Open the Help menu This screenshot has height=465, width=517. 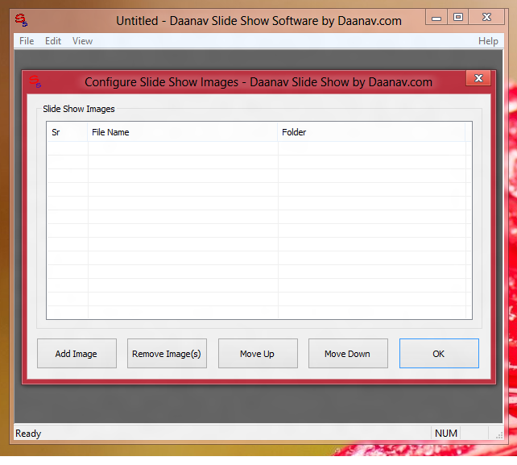(x=488, y=41)
